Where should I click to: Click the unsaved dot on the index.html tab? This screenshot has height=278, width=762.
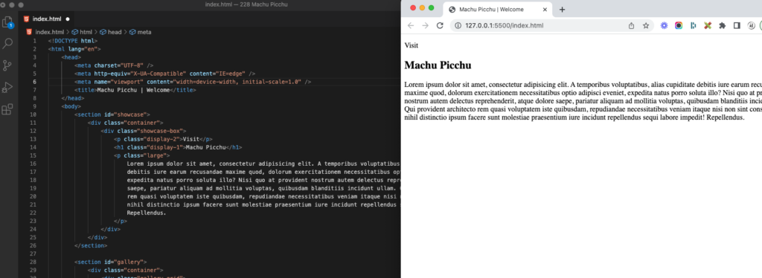click(68, 19)
